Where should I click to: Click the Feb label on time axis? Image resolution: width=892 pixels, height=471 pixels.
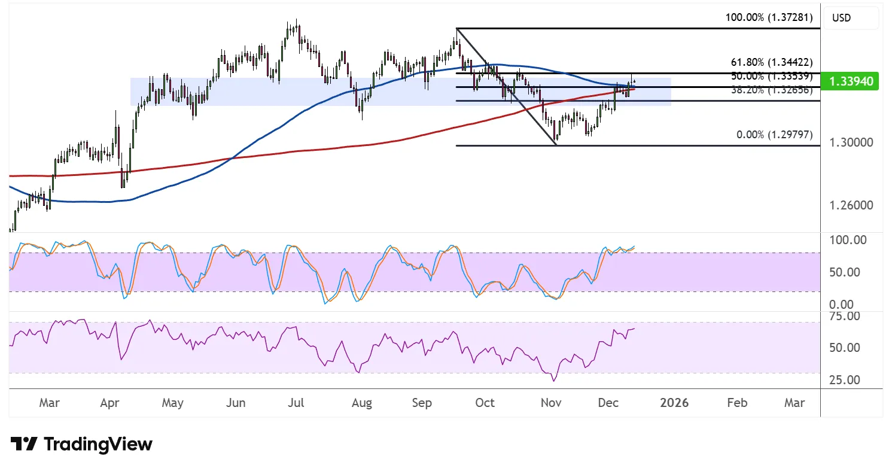736,403
